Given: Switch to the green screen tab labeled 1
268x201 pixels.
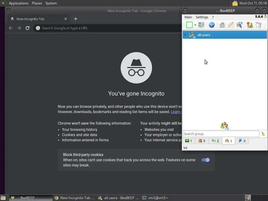Looking at the screenshot, I should click(188, 141).
